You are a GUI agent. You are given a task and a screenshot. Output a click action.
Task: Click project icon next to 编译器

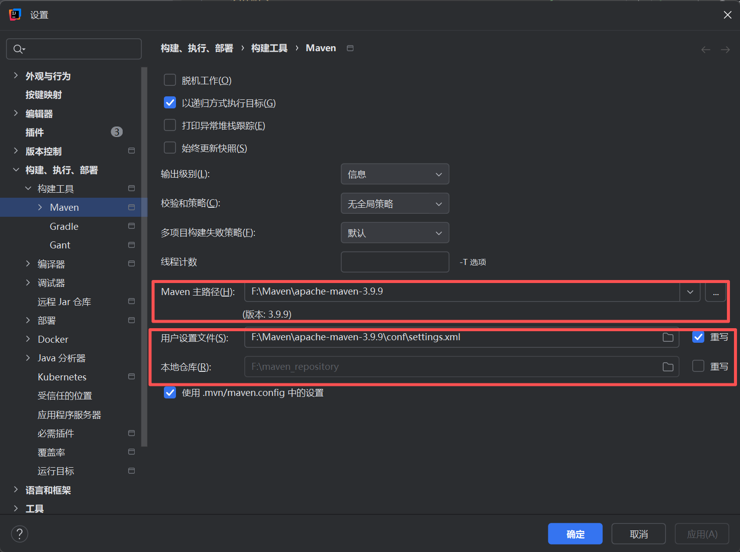[x=132, y=263]
